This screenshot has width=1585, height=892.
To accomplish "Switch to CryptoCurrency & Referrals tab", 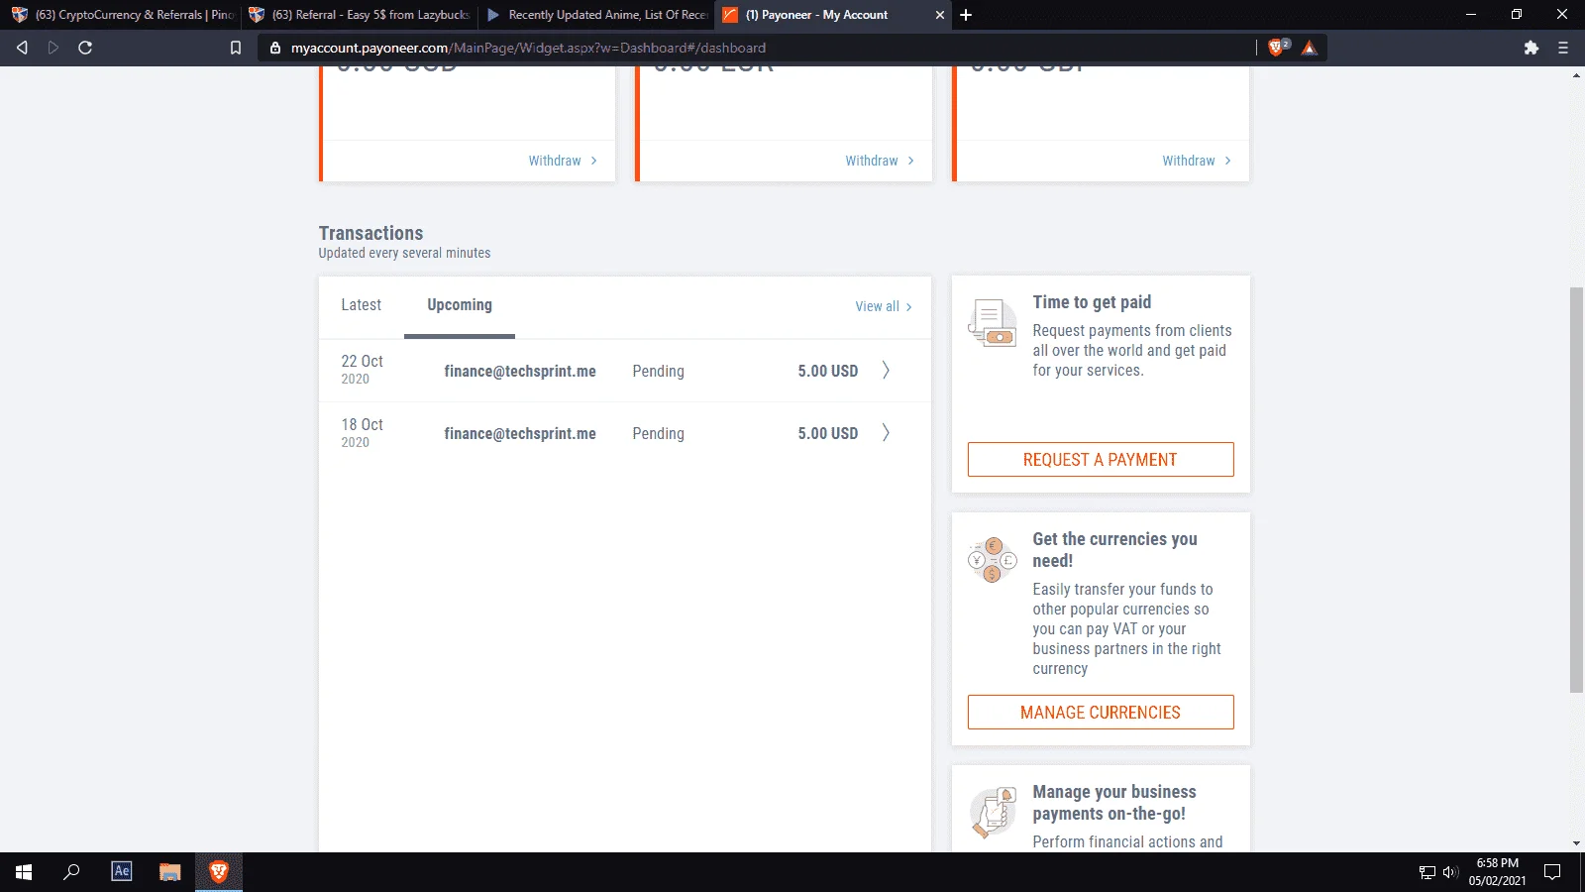I will [122, 15].
